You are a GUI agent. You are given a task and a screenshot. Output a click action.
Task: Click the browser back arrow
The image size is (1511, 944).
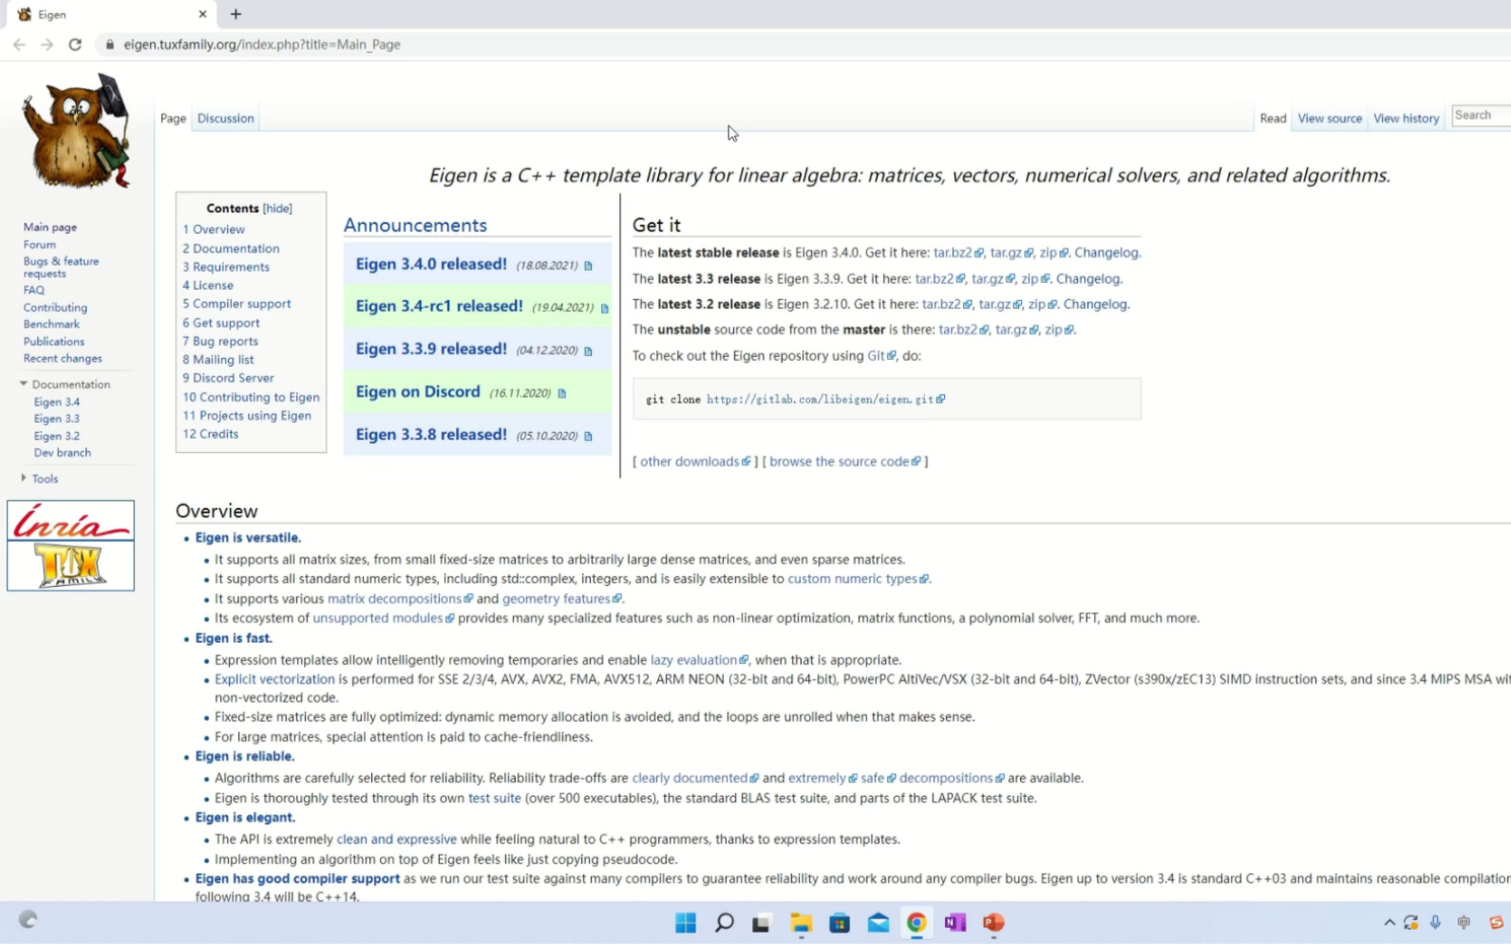(19, 45)
